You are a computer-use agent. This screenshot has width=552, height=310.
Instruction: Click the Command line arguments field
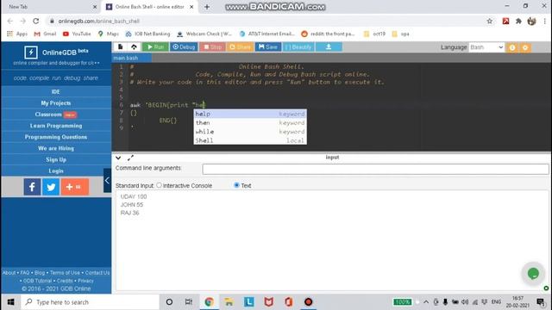click(x=375, y=169)
